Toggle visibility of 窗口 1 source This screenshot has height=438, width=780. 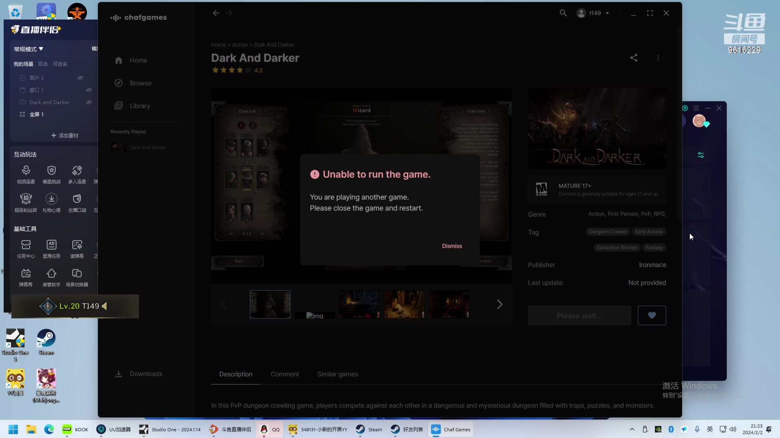pos(89,90)
